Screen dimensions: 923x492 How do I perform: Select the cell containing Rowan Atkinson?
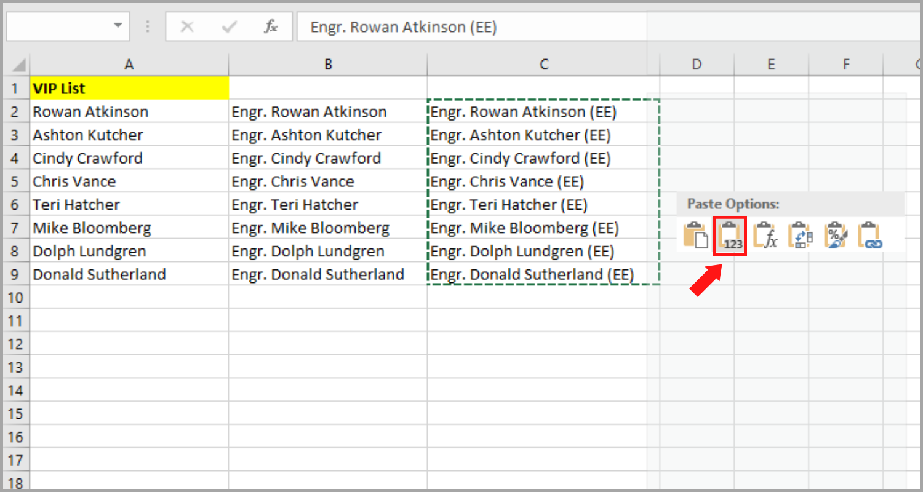129,111
